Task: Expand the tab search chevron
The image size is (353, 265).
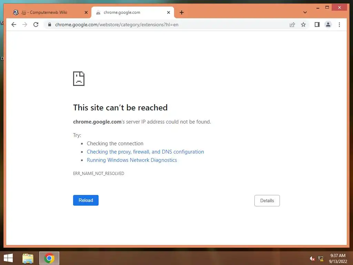Action: (x=305, y=12)
